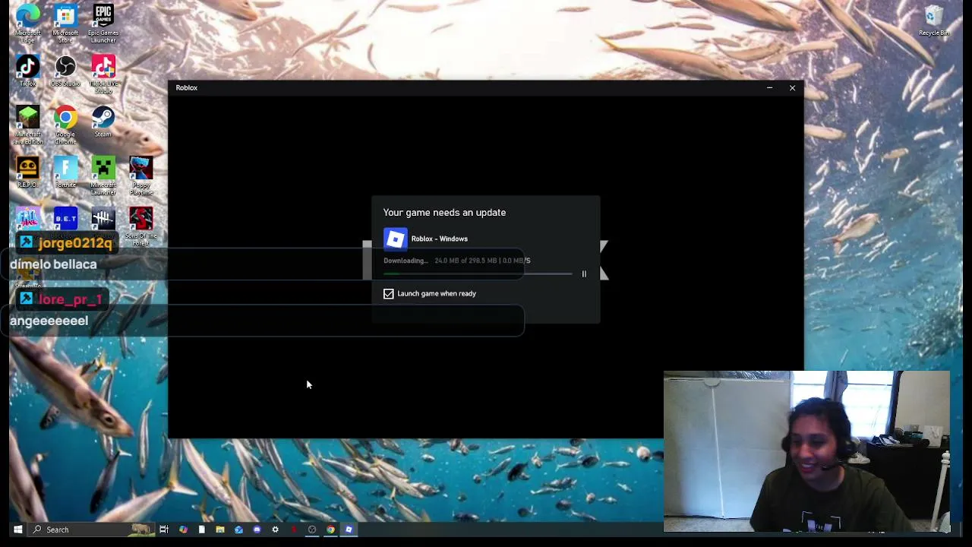972x547 pixels.
Task: Minimize the Roblox window
Action: 769,87
